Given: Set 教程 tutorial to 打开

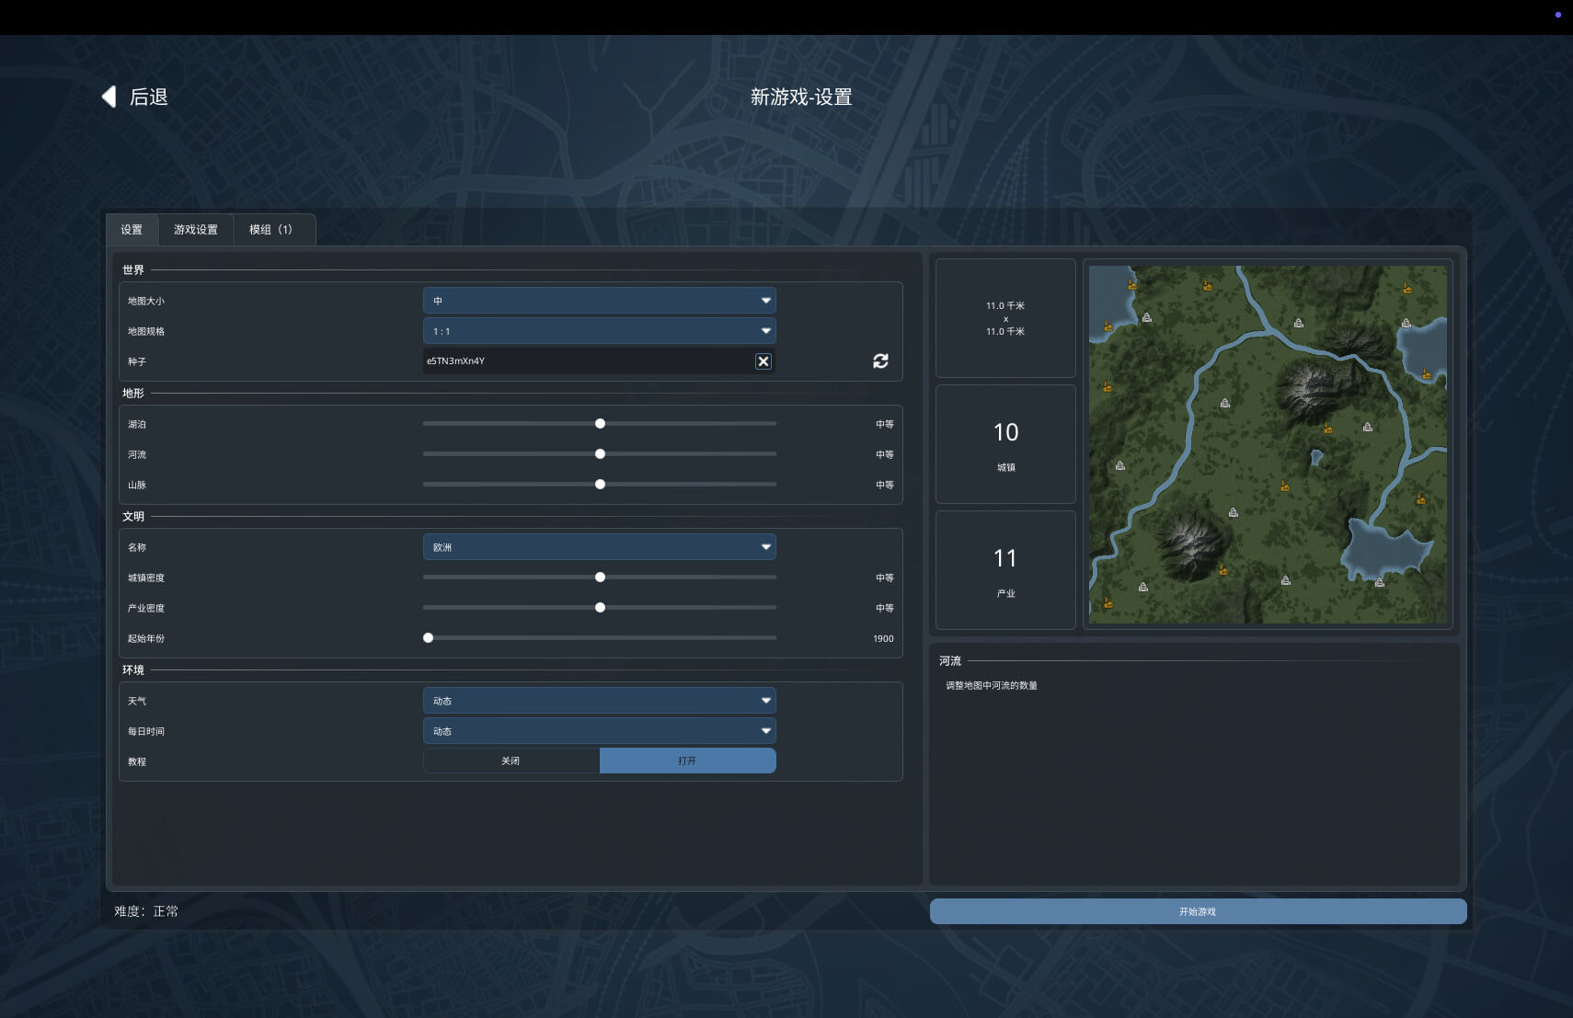Looking at the screenshot, I should click(687, 761).
